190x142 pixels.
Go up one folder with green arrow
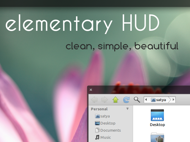point(115,100)
